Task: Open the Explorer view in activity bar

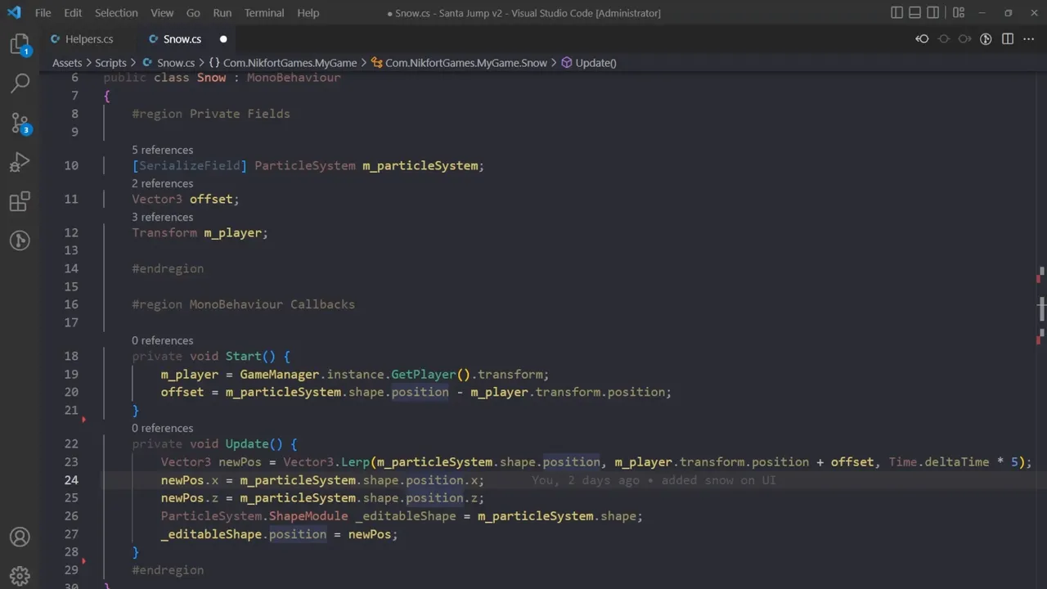Action: coord(20,45)
